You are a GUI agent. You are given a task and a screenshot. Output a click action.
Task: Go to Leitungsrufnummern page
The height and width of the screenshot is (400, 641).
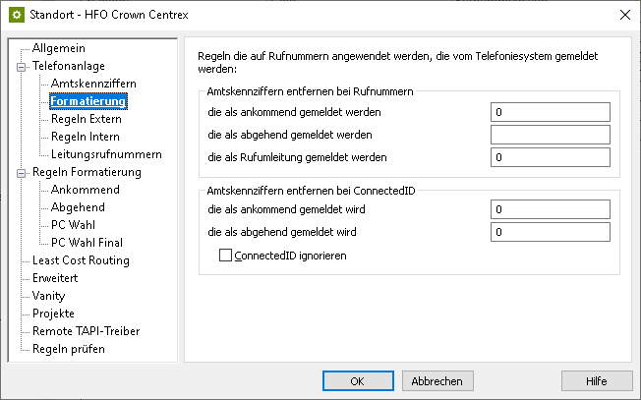pos(106,154)
